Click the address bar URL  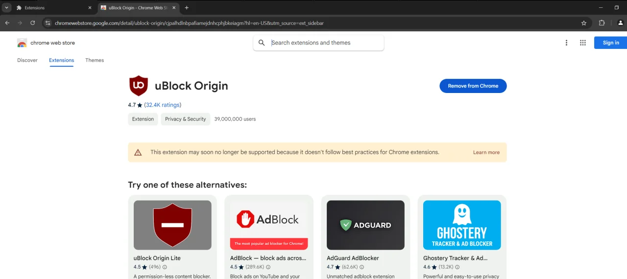189,23
